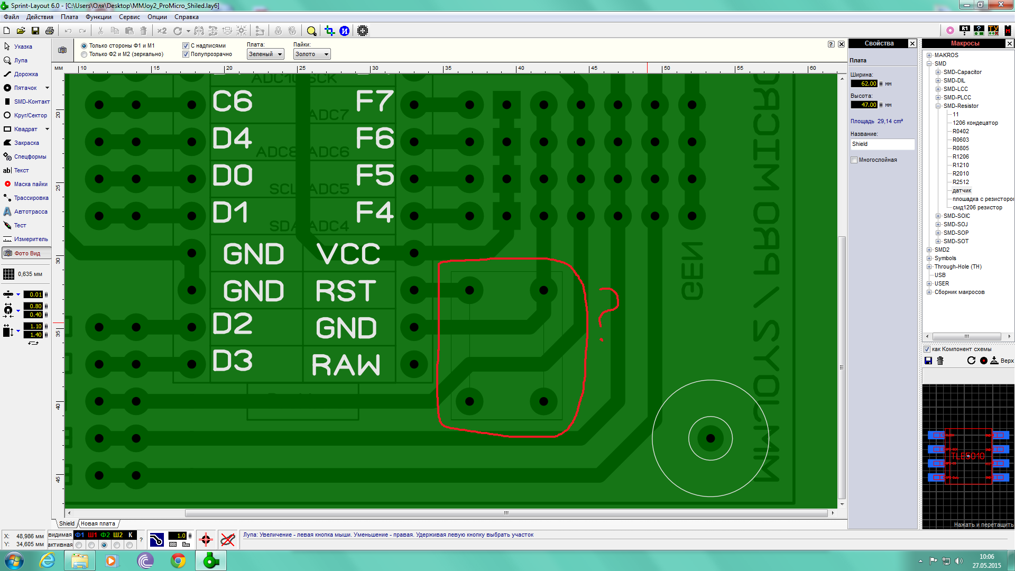Click the Ширина value field 62.00
Viewport: 1015px width, 571px height.
pos(864,84)
